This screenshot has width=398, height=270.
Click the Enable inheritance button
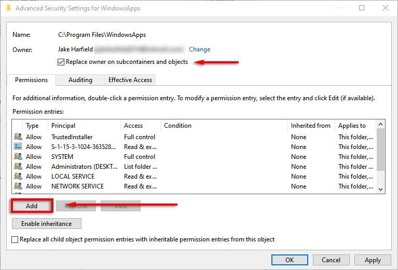[47, 224]
